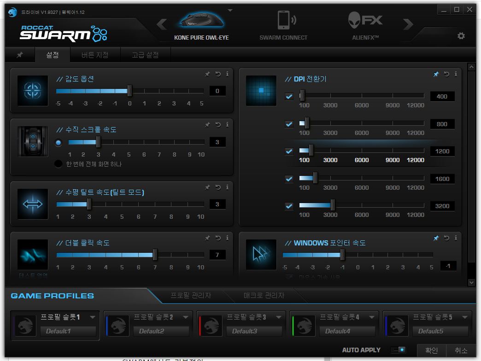This screenshot has height=361, width=481.
Task: Open the pinned settings tab
Action: point(20,55)
